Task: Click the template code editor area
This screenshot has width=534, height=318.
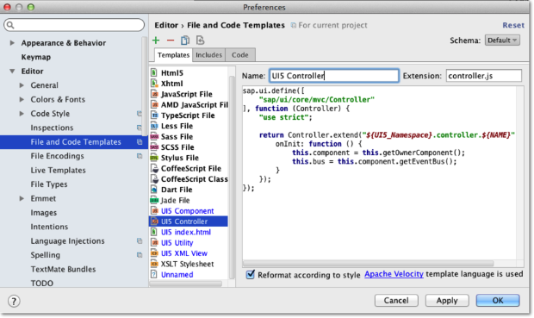Action: [x=379, y=174]
